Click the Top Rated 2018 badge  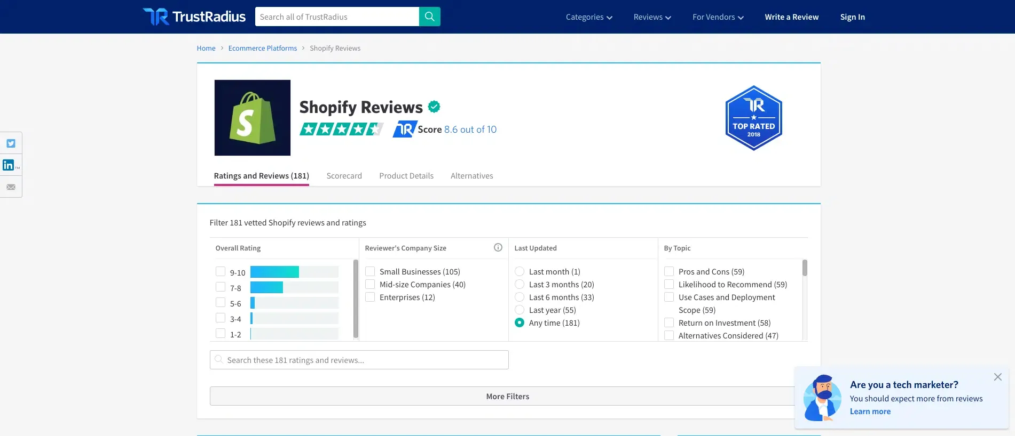753,118
